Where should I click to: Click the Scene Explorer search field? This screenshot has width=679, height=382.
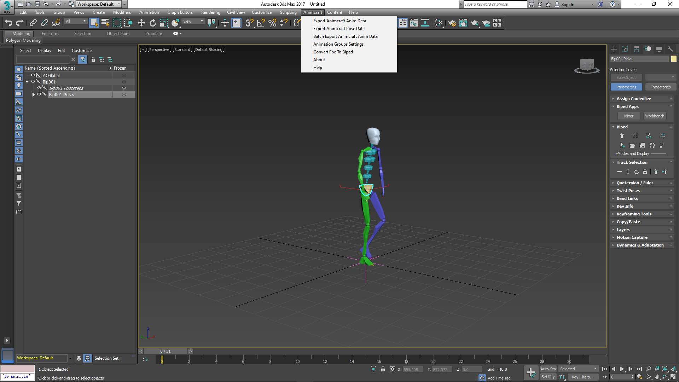point(43,59)
